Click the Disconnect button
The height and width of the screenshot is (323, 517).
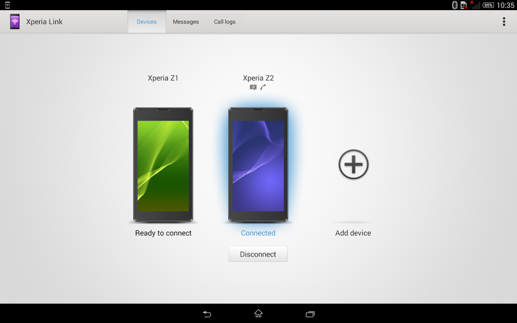[258, 254]
